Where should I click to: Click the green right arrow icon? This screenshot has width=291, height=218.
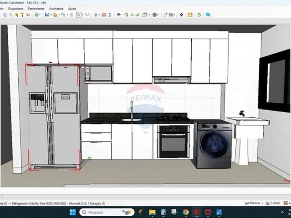[138, 15]
